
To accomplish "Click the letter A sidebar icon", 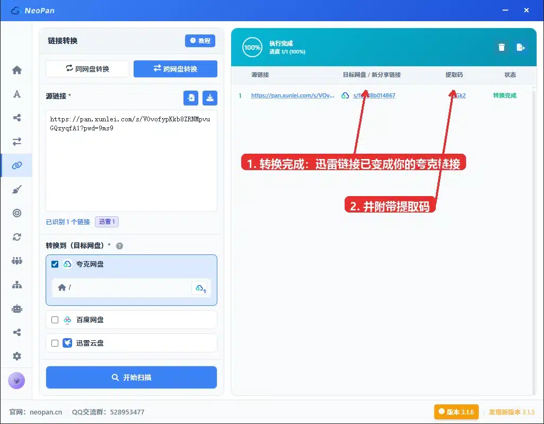I will [x=16, y=94].
